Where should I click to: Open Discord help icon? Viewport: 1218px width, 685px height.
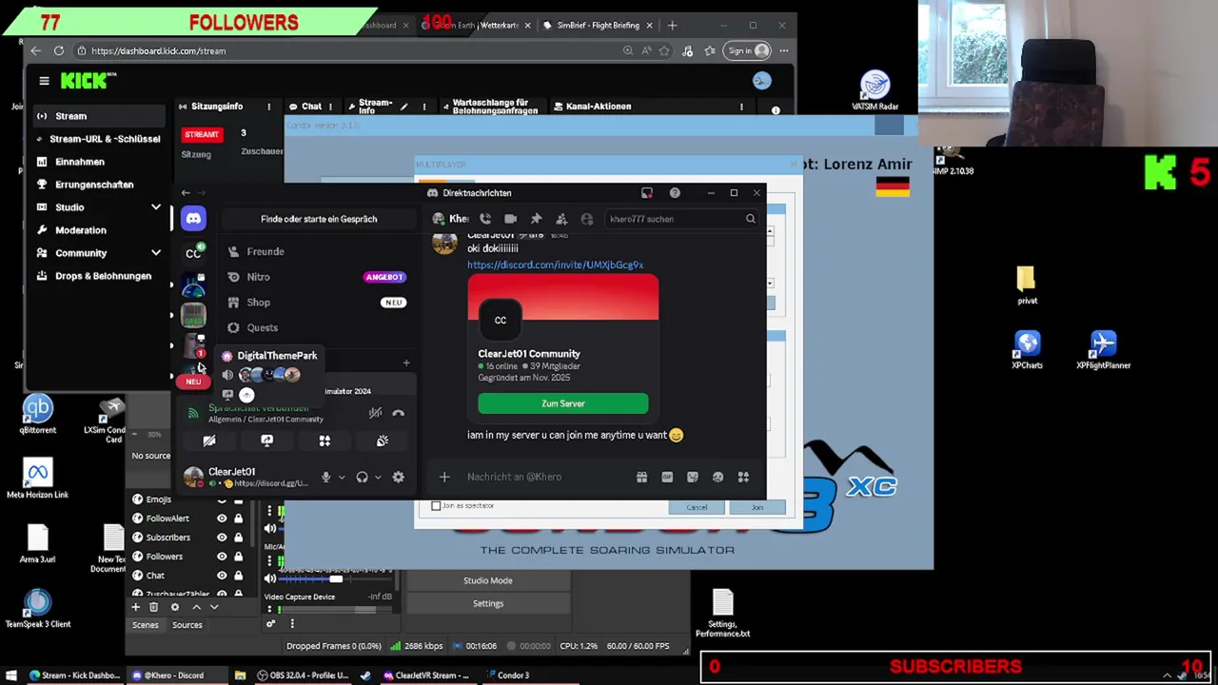point(675,193)
